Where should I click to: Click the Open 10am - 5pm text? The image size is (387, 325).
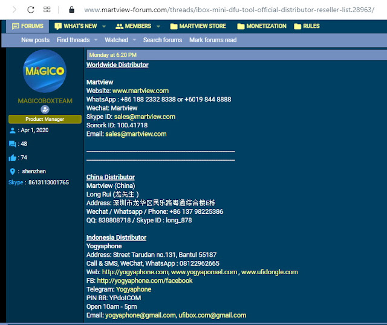point(111,306)
